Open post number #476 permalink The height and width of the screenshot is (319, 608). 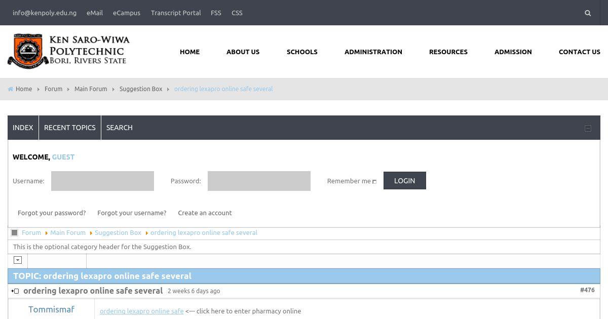tap(587, 290)
